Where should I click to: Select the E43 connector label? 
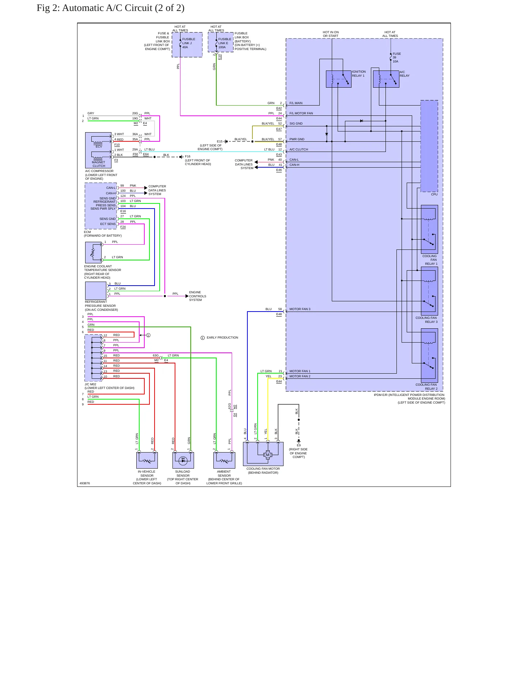[279, 155]
